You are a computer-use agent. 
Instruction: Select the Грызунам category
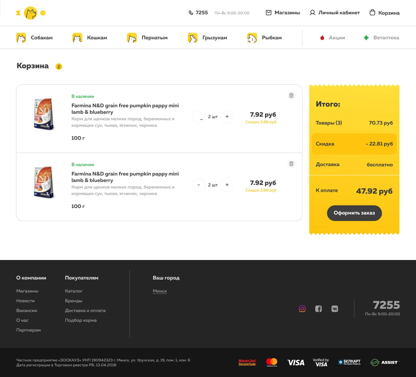click(207, 38)
